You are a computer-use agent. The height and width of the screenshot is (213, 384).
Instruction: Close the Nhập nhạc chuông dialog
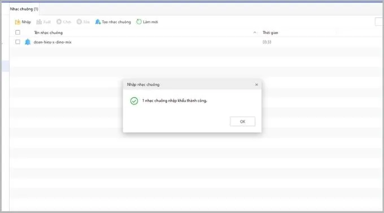click(256, 85)
